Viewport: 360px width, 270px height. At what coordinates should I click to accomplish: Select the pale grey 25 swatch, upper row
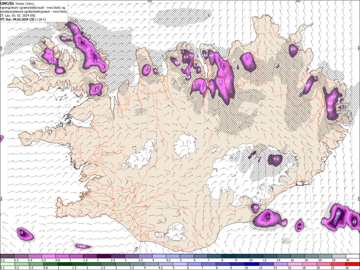(339, 256)
